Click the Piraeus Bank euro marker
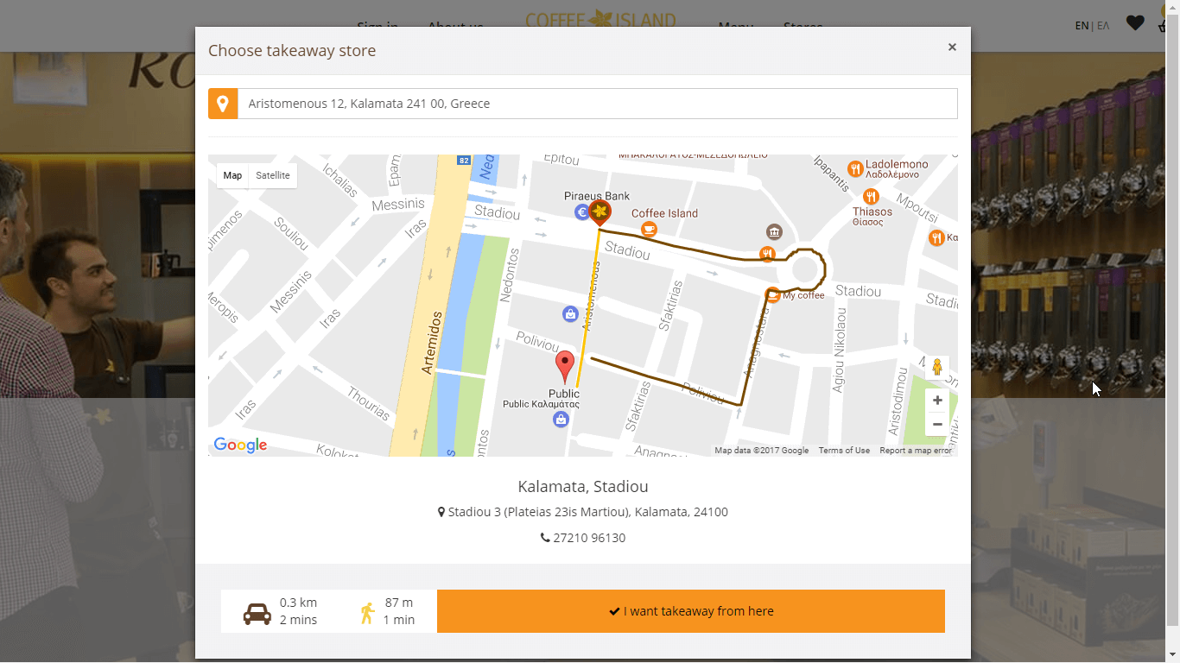1180x663 pixels. point(582,212)
